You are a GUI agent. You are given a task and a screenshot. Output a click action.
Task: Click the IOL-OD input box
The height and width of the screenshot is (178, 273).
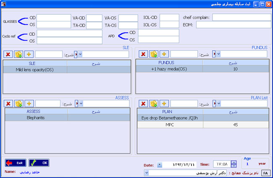click(x=169, y=17)
